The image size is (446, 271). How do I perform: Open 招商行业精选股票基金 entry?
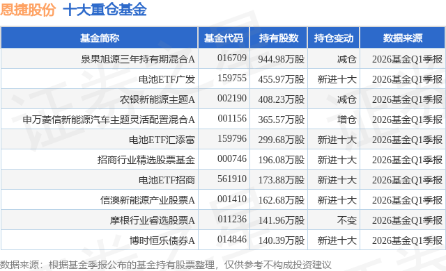click(x=146, y=160)
